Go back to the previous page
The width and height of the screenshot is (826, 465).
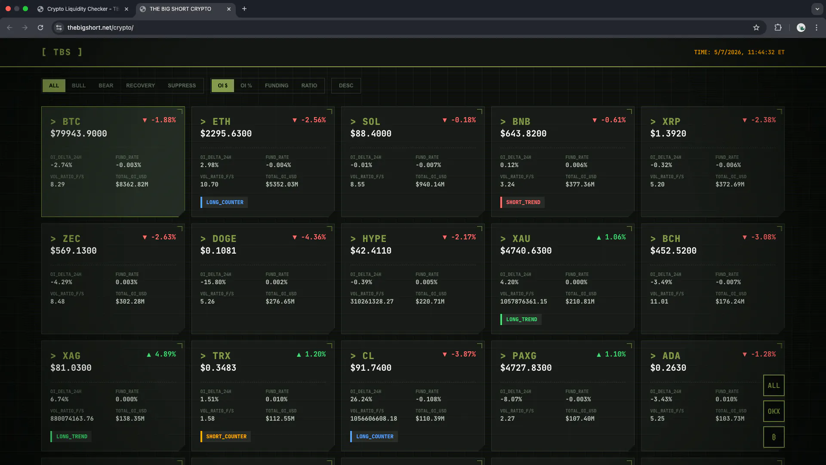pyautogui.click(x=9, y=28)
